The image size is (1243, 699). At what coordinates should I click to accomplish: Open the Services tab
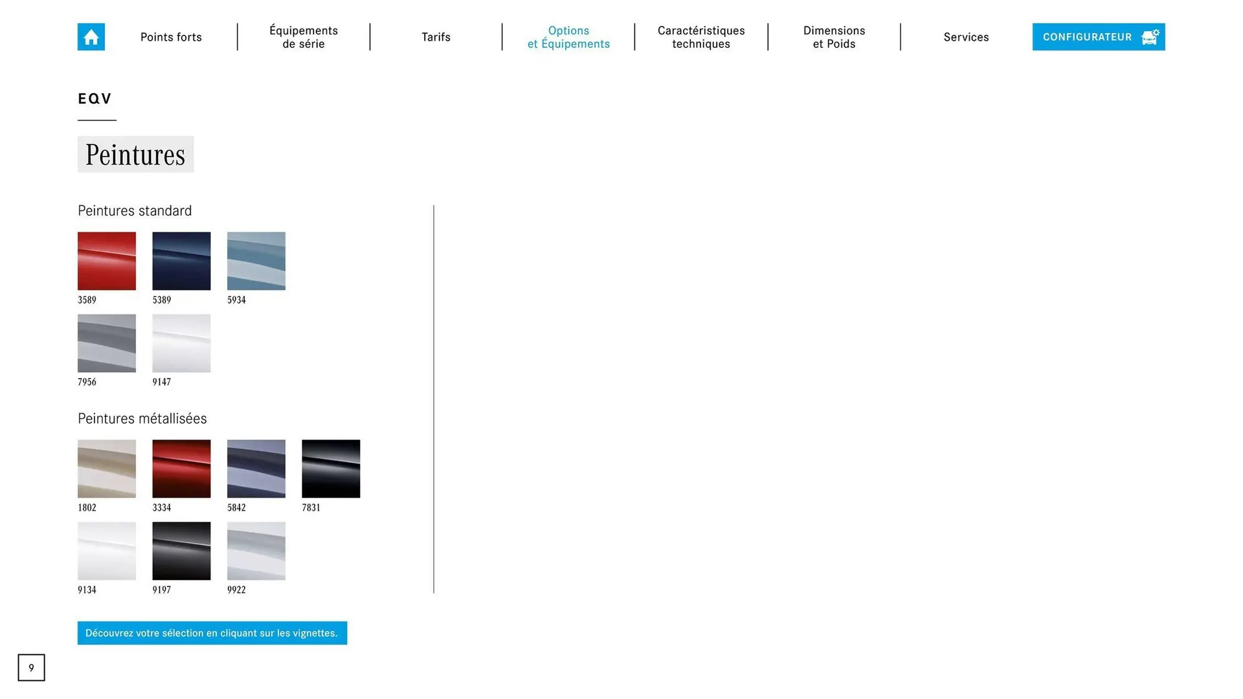coord(966,37)
